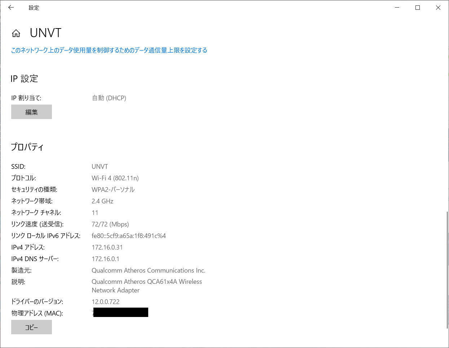Click the コピー button under properties

(x=31, y=327)
